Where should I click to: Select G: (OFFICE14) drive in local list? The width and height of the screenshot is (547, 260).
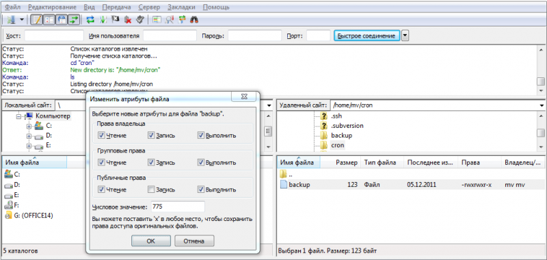pos(33,216)
